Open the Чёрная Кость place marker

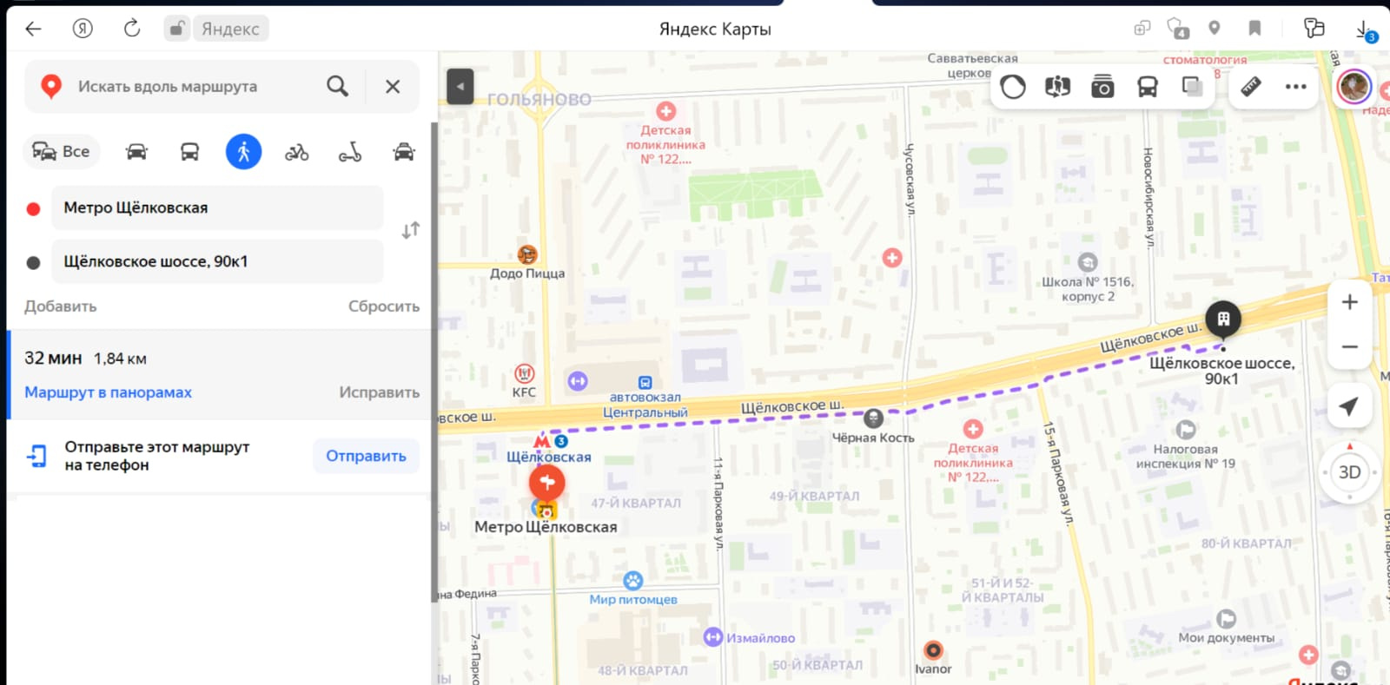click(x=873, y=418)
